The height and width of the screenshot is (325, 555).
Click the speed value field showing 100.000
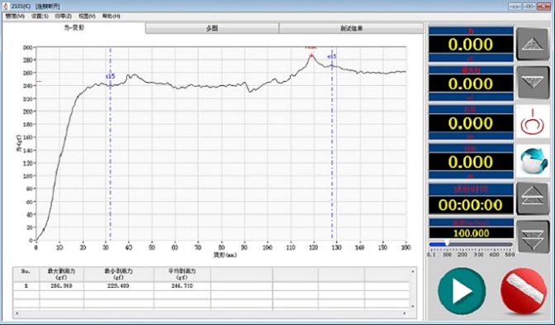pyautogui.click(x=471, y=233)
